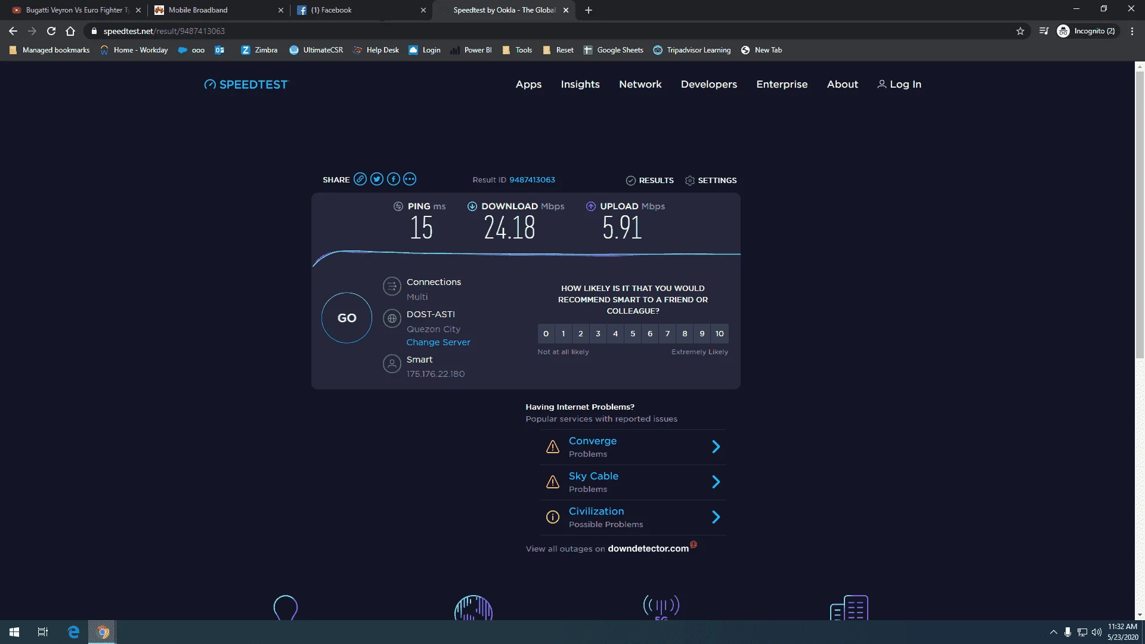The width and height of the screenshot is (1145, 644).
Task: Start a new test with GO
Action: (x=346, y=318)
